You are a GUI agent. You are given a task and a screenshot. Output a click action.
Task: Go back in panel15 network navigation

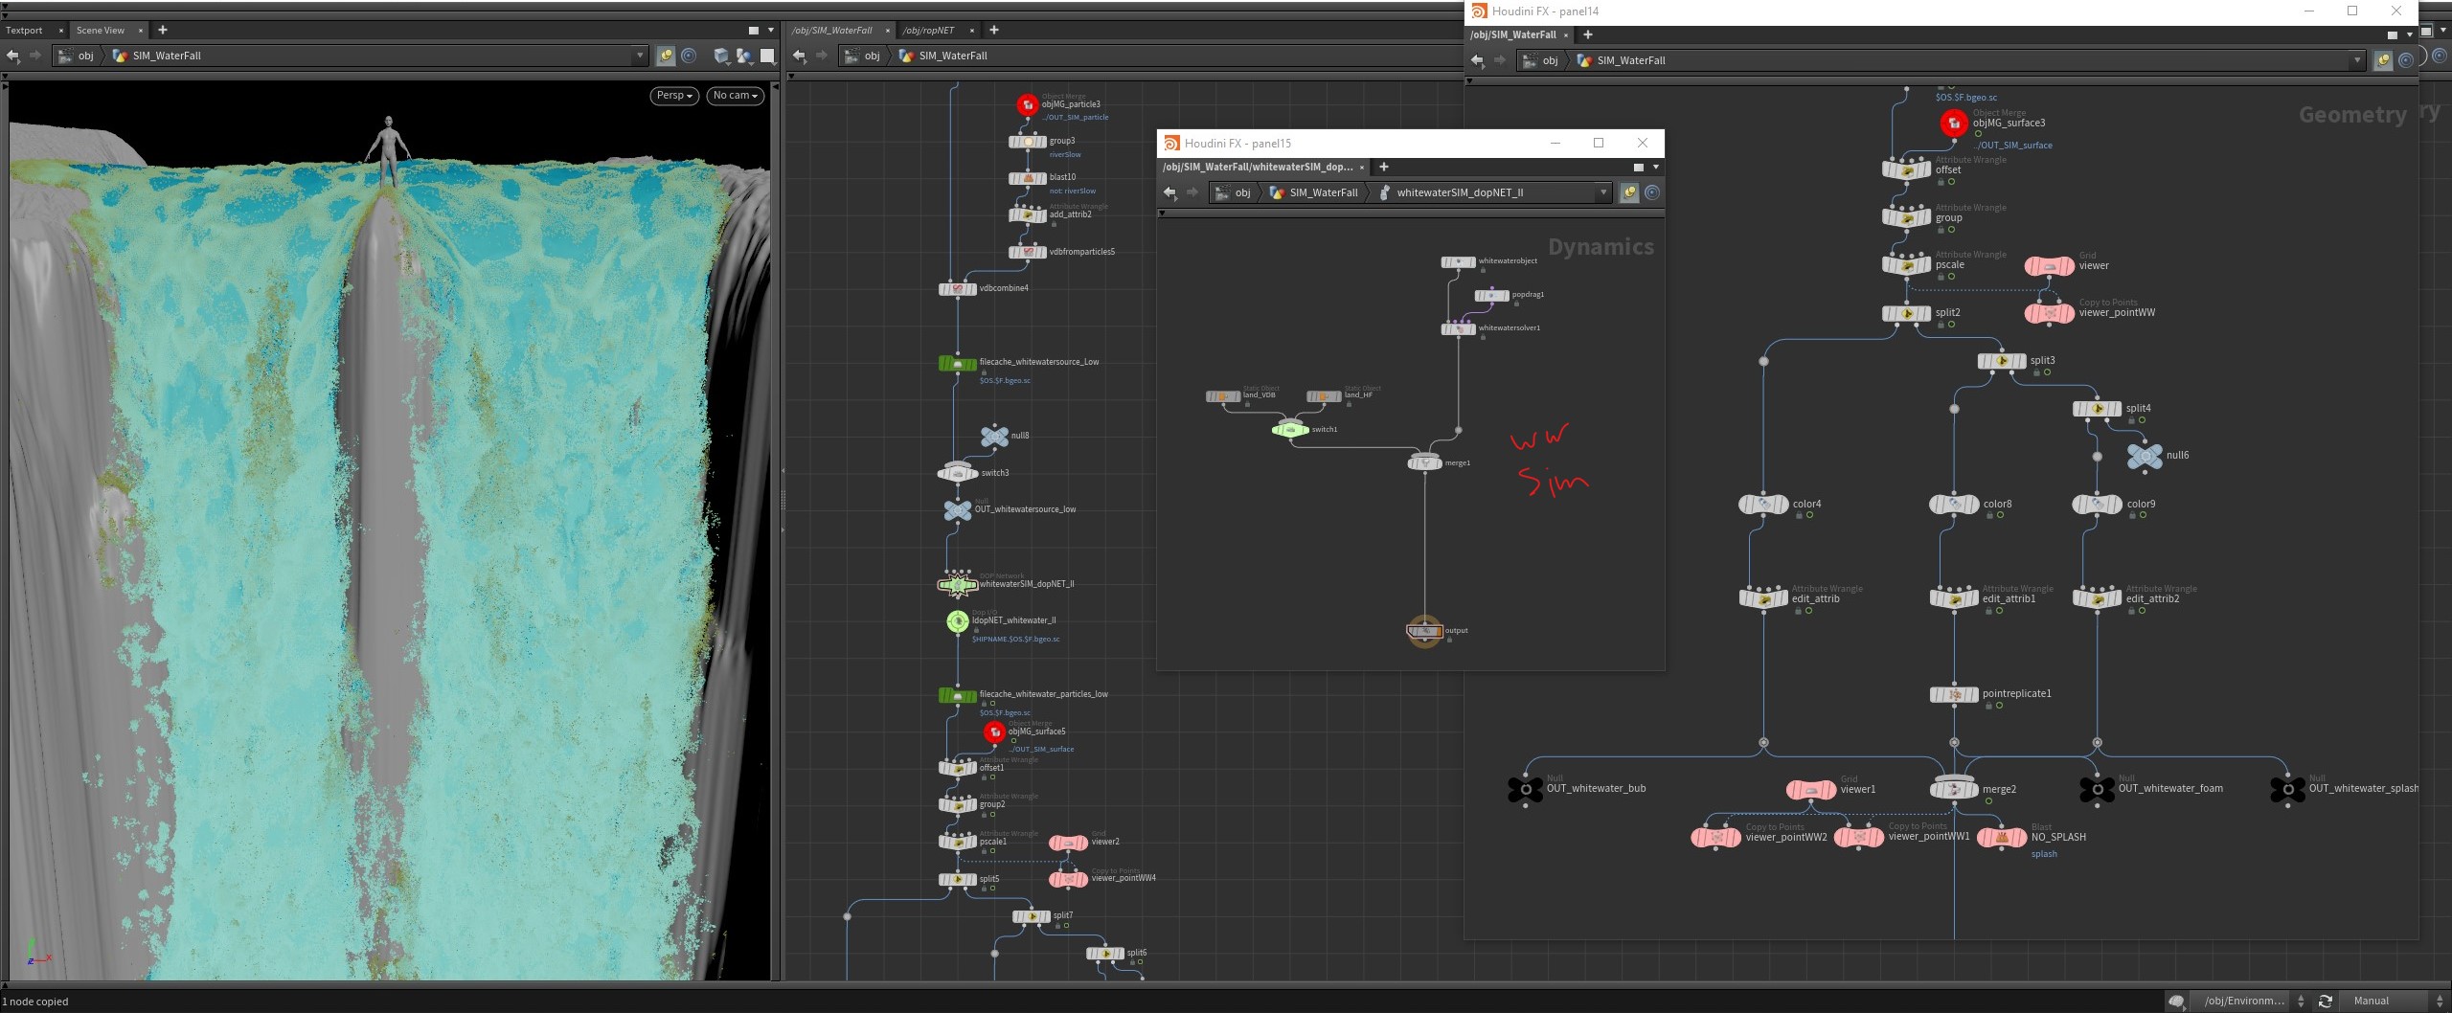click(x=1169, y=192)
